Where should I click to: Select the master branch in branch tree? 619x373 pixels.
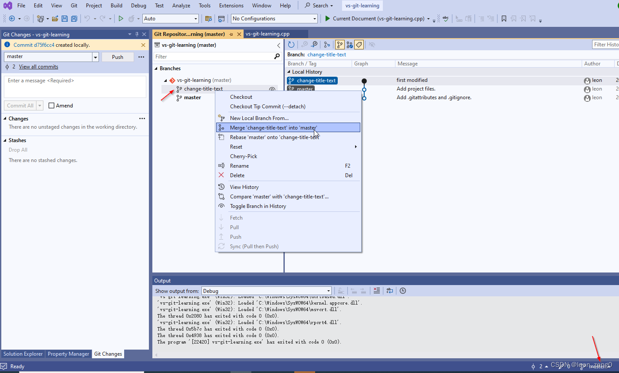coord(192,97)
